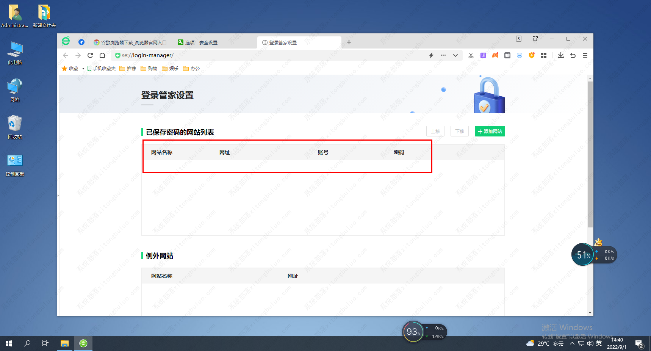
Task: Go back to previous page
Action: pyautogui.click(x=66, y=55)
